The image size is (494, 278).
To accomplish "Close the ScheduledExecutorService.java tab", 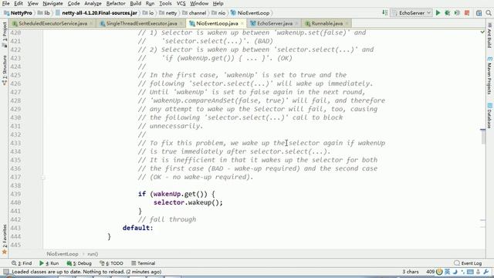I will (91, 23).
